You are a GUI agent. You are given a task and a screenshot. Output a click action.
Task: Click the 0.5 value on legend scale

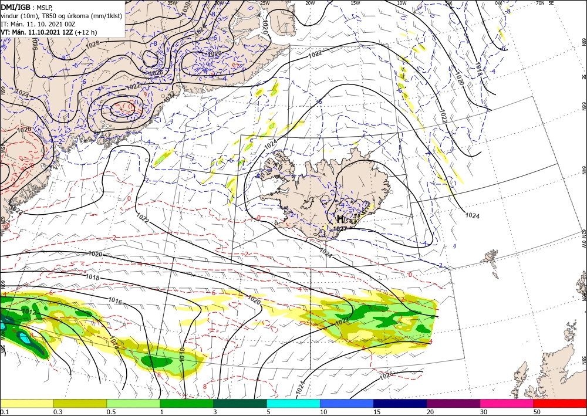tap(111, 412)
